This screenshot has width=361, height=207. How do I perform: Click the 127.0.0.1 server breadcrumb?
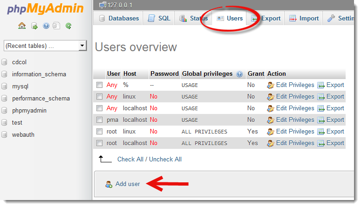coord(120,5)
